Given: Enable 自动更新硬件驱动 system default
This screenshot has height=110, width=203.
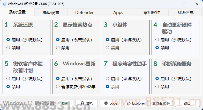Looking at the screenshot, I should 173,40.
